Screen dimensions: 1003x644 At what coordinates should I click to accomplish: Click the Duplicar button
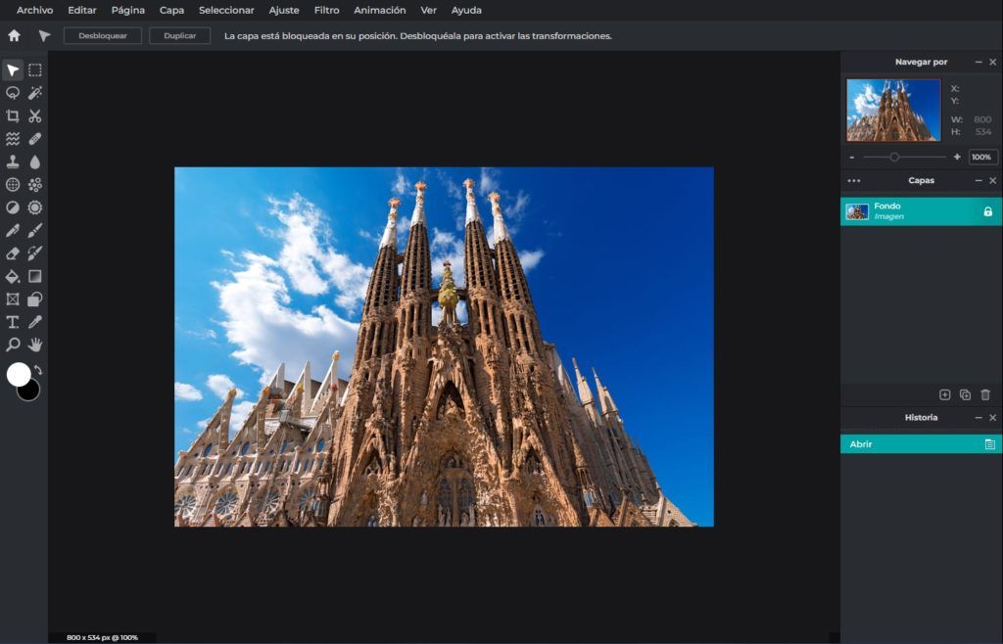pyautogui.click(x=179, y=35)
